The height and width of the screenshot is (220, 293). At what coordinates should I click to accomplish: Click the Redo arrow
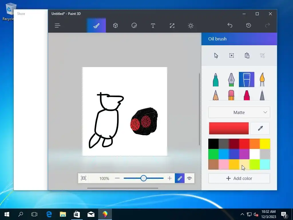click(x=268, y=25)
